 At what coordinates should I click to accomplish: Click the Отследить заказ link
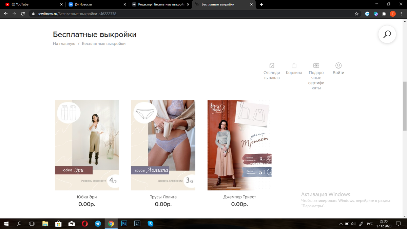(x=272, y=75)
